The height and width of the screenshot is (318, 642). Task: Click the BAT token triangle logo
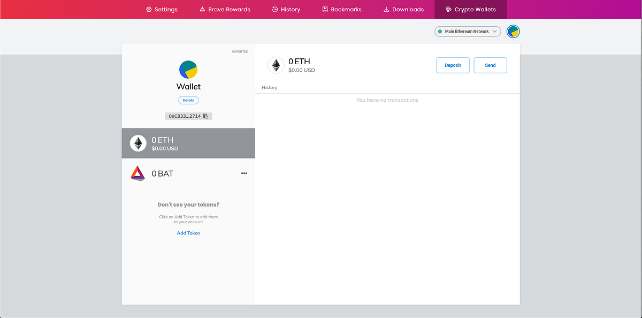(x=138, y=173)
